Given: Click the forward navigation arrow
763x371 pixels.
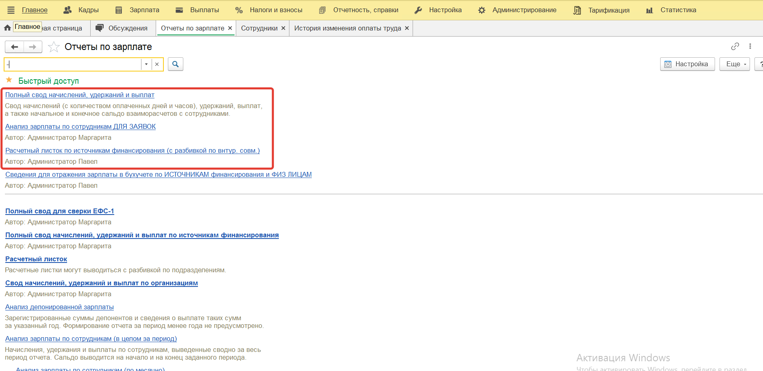Looking at the screenshot, I should pos(33,47).
